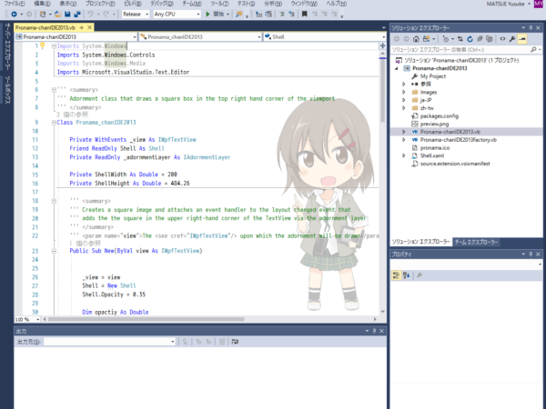Image resolution: width=546 pixels, height=409 pixels.
Task: Open the Any CPU platform dropdown
Action: click(x=177, y=15)
